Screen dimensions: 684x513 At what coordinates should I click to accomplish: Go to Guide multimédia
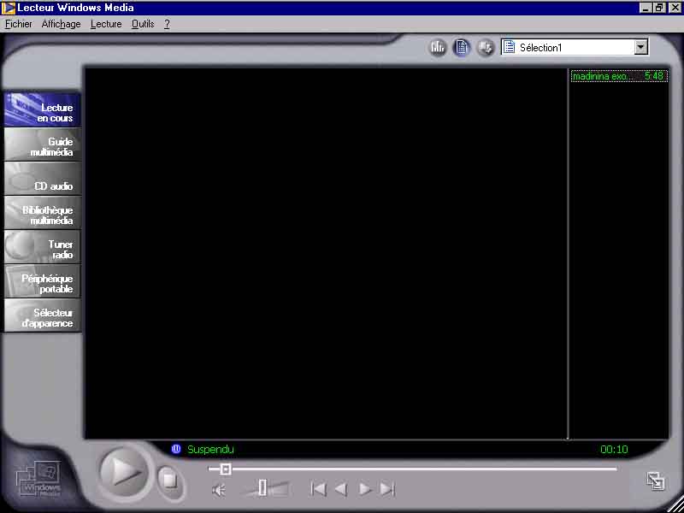click(x=42, y=144)
